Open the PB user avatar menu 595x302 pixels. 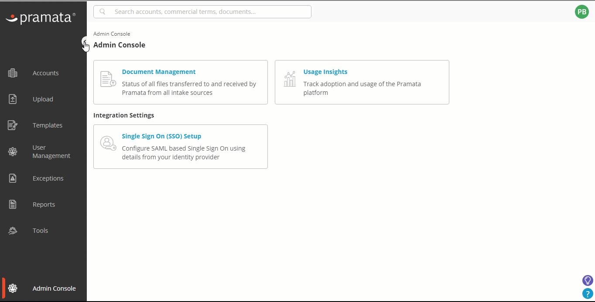[x=582, y=12]
